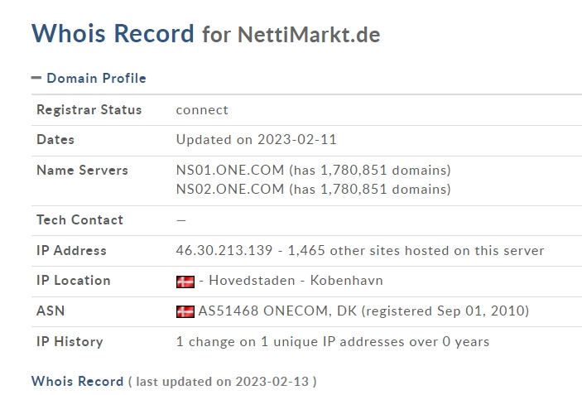Image resolution: width=582 pixels, height=395 pixels.
Task: Click the Domain Profile heading text
Action: [97, 79]
